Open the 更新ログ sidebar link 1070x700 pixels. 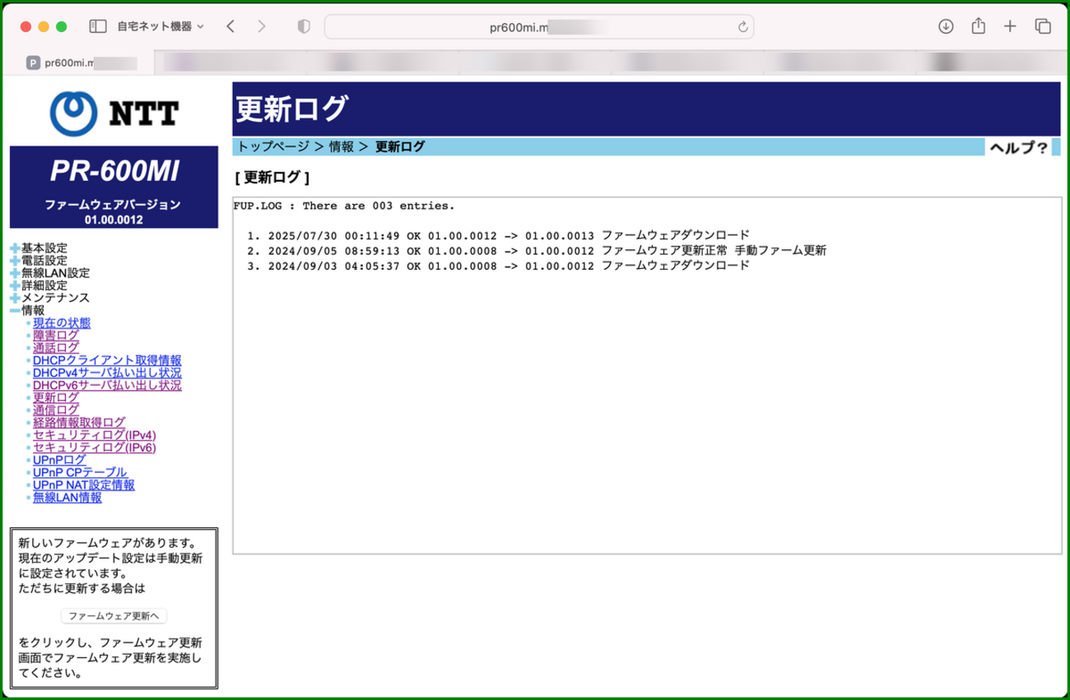coord(56,397)
